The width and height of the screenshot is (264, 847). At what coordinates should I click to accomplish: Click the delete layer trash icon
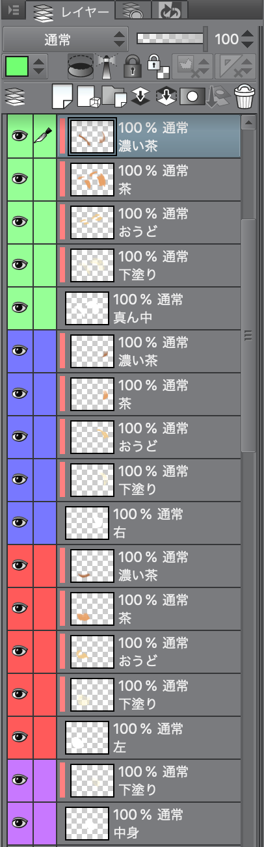click(244, 97)
